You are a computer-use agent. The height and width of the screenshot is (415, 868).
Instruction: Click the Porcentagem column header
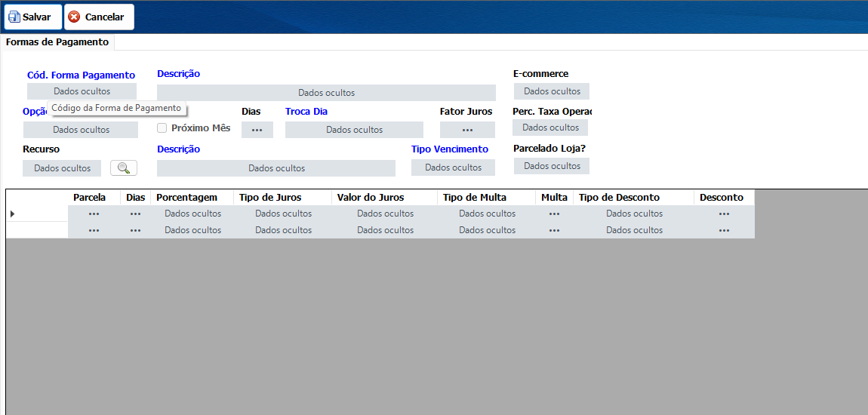click(x=192, y=198)
